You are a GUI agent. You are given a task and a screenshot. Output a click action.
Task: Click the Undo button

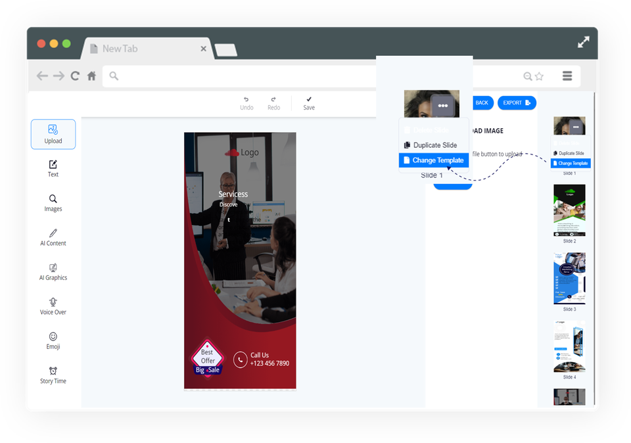pos(246,103)
